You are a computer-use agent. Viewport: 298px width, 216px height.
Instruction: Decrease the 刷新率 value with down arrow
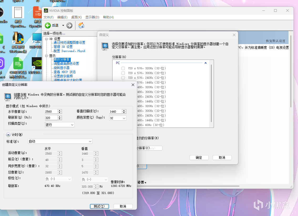[60, 119]
